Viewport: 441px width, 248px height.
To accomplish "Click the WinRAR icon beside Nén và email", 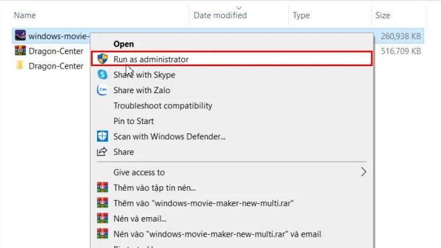I will 102,218.
